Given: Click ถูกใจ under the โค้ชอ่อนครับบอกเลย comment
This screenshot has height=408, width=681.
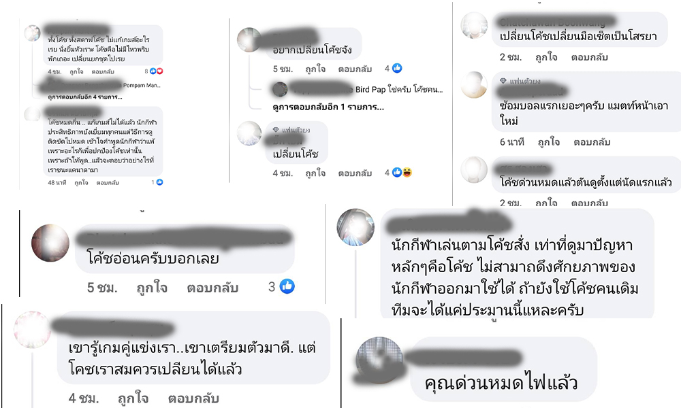Looking at the screenshot, I should [x=152, y=288].
